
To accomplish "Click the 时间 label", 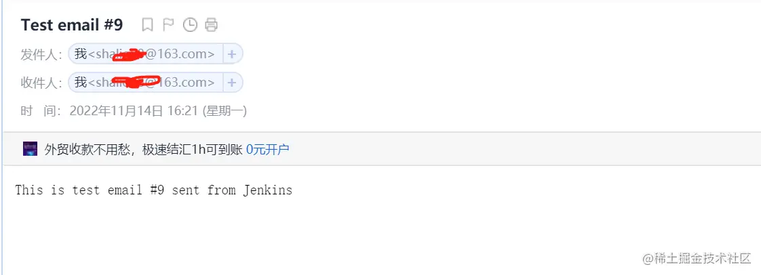I will [41, 111].
